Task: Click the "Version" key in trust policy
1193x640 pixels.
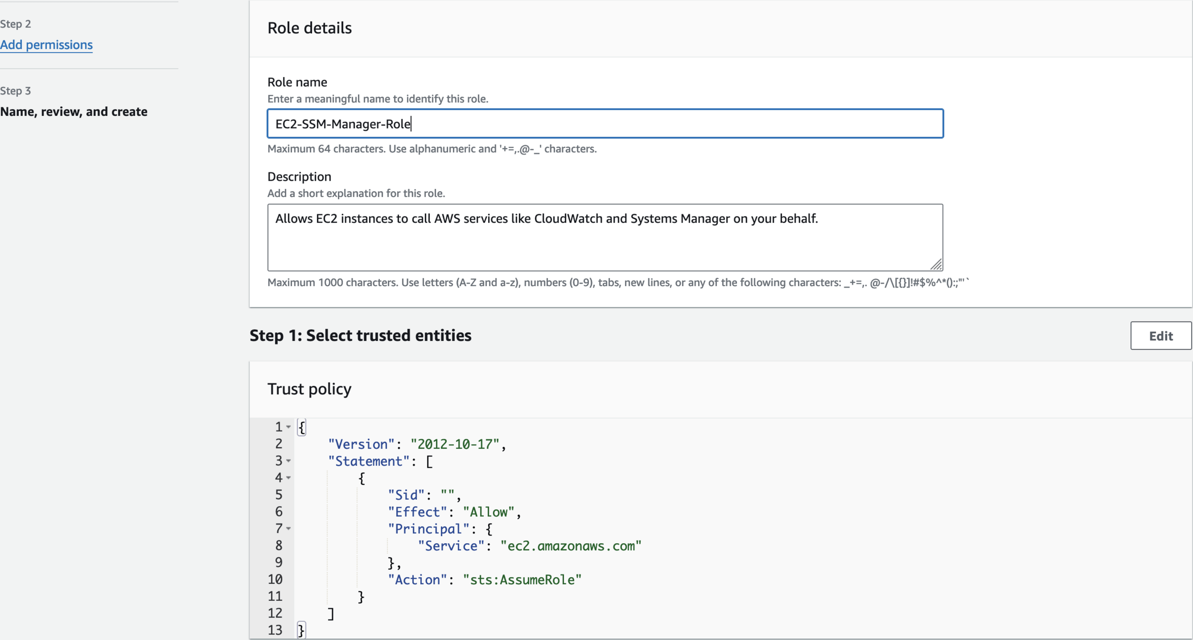Action: (361, 444)
